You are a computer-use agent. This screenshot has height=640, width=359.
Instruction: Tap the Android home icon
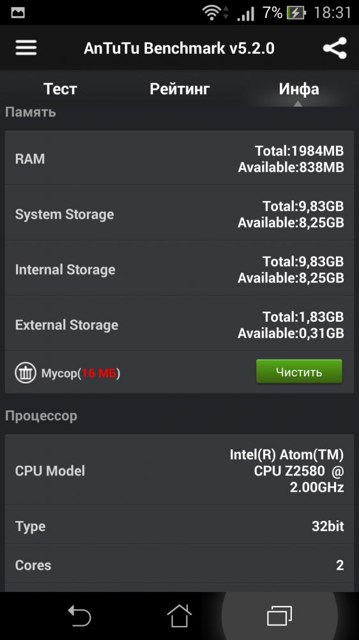click(x=179, y=616)
